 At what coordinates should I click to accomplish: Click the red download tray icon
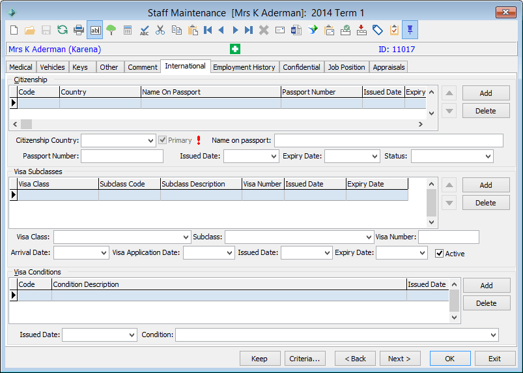361,30
